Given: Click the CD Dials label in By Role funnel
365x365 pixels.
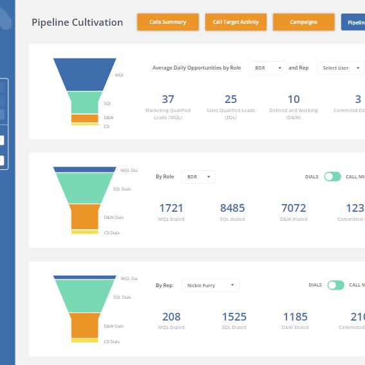Looking at the screenshot, I should pos(112,233).
